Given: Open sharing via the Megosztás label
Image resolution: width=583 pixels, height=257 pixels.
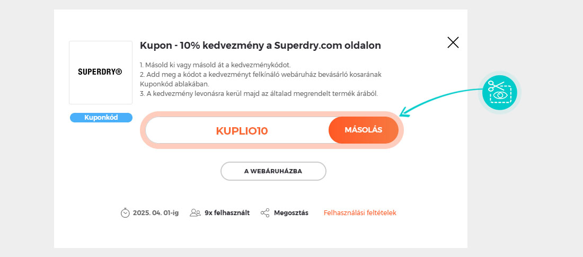Looking at the screenshot, I should 291,213.
